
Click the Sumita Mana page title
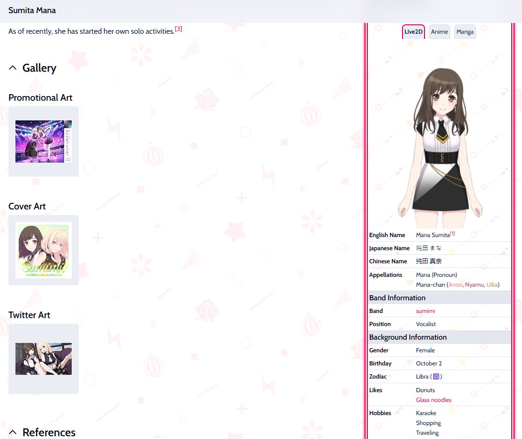[32, 10]
